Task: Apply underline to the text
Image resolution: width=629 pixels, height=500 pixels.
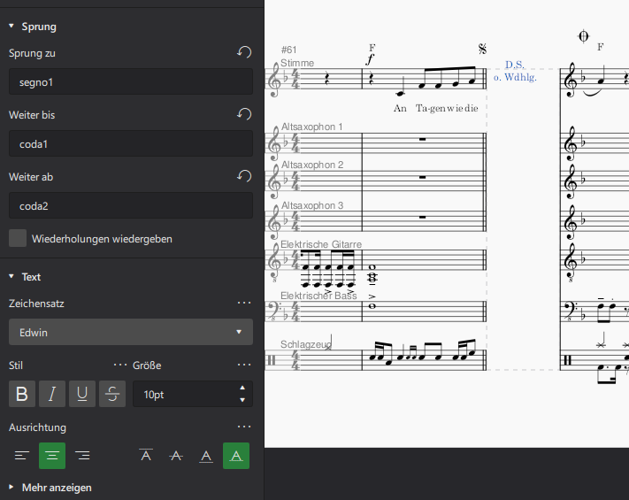Action: pyautogui.click(x=82, y=394)
